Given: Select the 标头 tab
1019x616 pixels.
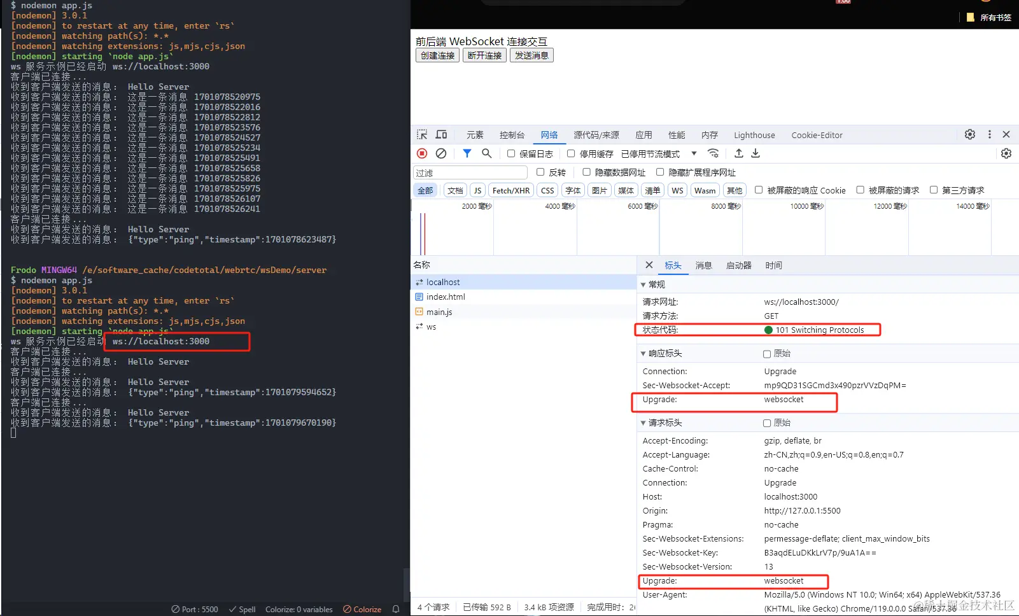Looking at the screenshot, I should [x=673, y=265].
